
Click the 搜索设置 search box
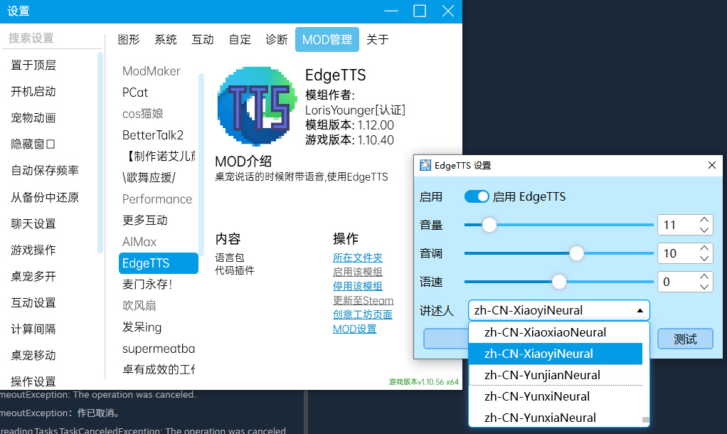pyautogui.click(x=51, y=38)
